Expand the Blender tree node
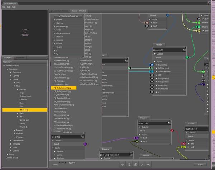Viewport: 215px width, 170px height. click(x=18, y=89)
